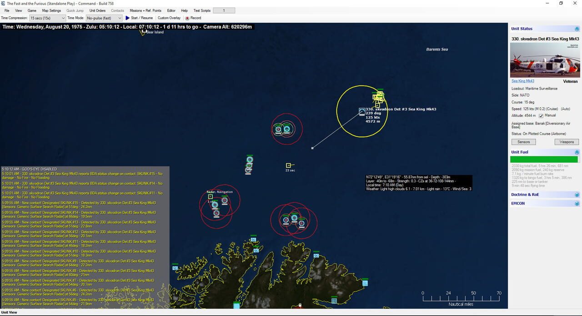Screen dimensions: 582x316
Task: Open the Unit Orders menu
Action: click(97, 10)
